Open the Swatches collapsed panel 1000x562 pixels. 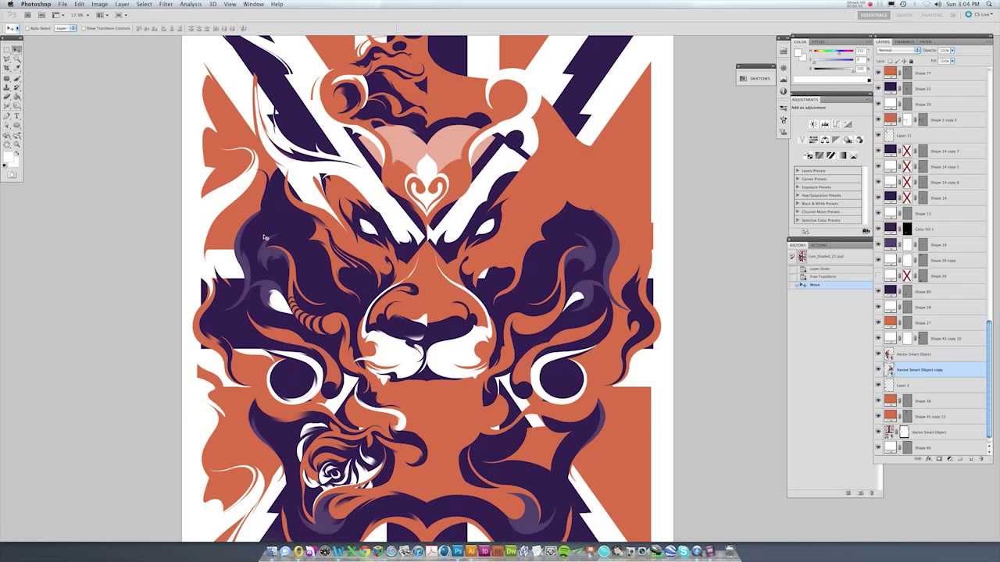click(755, 78)
